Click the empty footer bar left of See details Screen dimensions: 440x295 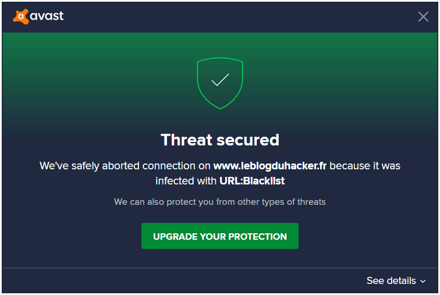pos(182,280)
